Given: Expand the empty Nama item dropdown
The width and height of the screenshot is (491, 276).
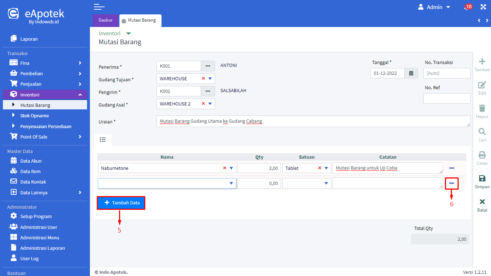Looking at the screenshot, I should pyautogui.click(x=231, y=184).
